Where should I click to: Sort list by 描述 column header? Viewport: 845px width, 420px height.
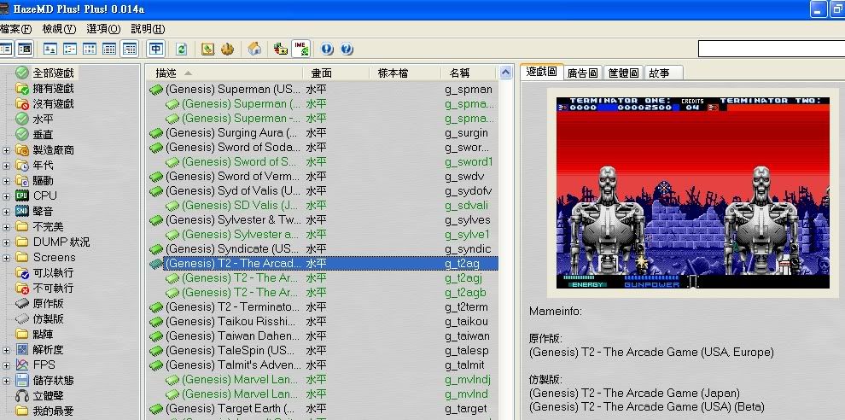[x=224, y=73]
